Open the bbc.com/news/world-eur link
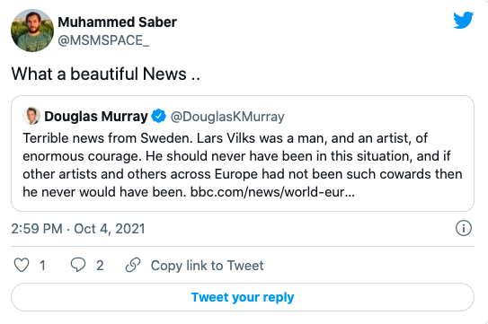Image resolution: width=488 pixels, height=324 pixels. pyautogui.click(x=272, y=192)
